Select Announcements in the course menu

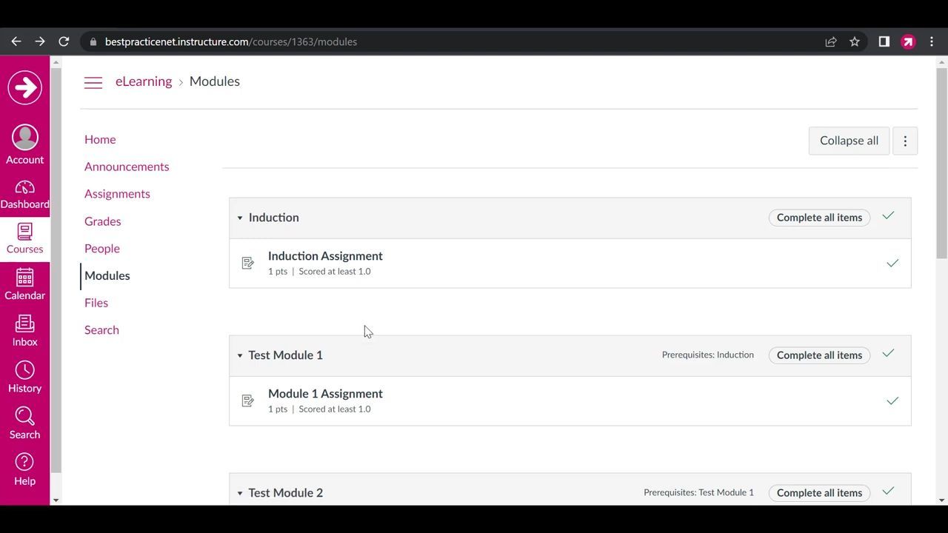point(127,167)
